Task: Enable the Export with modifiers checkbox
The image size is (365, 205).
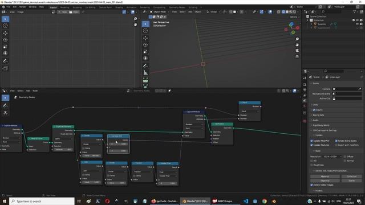Action: 336,145
